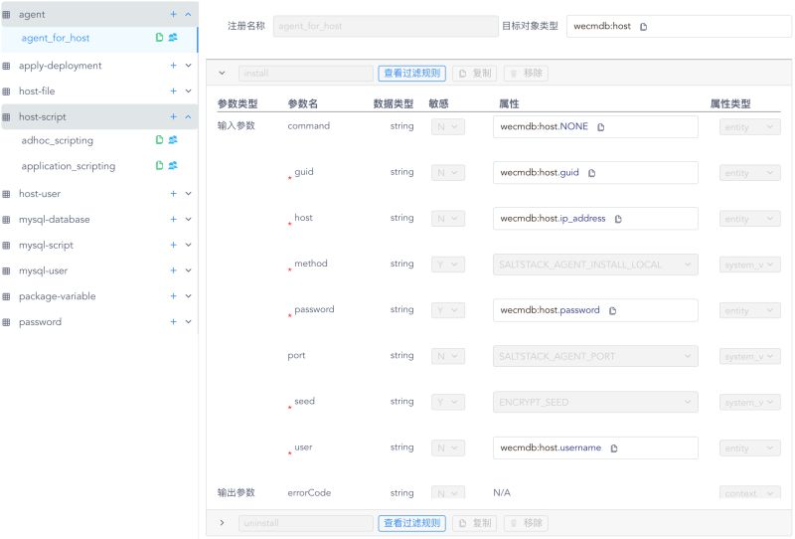Expand the password group chevron

pos(188,322)
